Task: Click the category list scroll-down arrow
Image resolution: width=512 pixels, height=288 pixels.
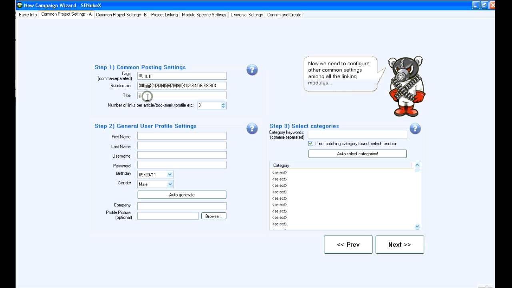Action: (417, 226)
